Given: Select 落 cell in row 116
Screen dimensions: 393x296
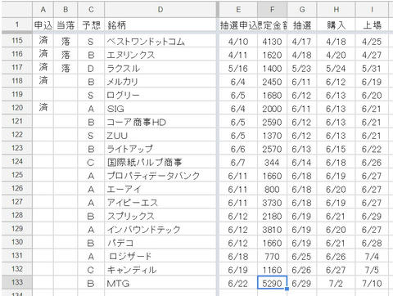Looking at the screenshot, I should (x=65, y=55).
